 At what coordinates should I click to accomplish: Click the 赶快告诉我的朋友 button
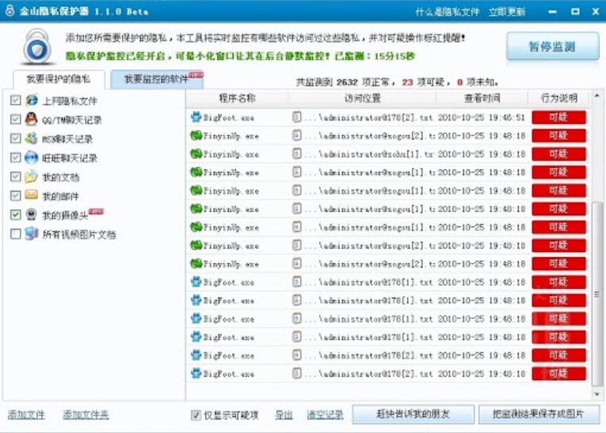coord(414,415)
